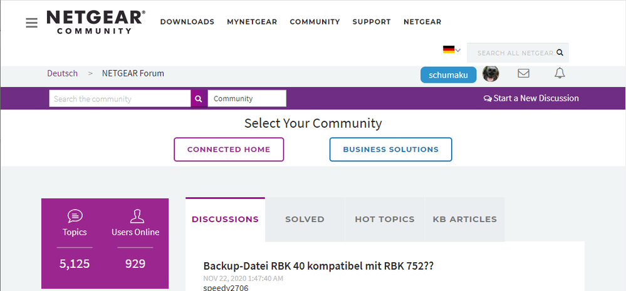Click the NETGEAR Community logo
The image size is (626, 291).
click(95, 22)
